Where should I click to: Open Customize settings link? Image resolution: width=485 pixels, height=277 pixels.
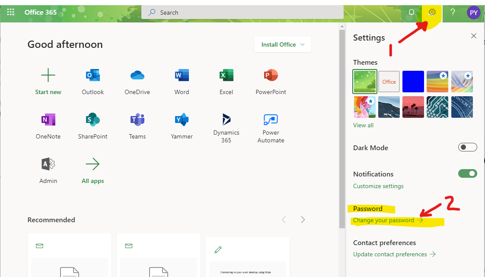tap(378, 186)
